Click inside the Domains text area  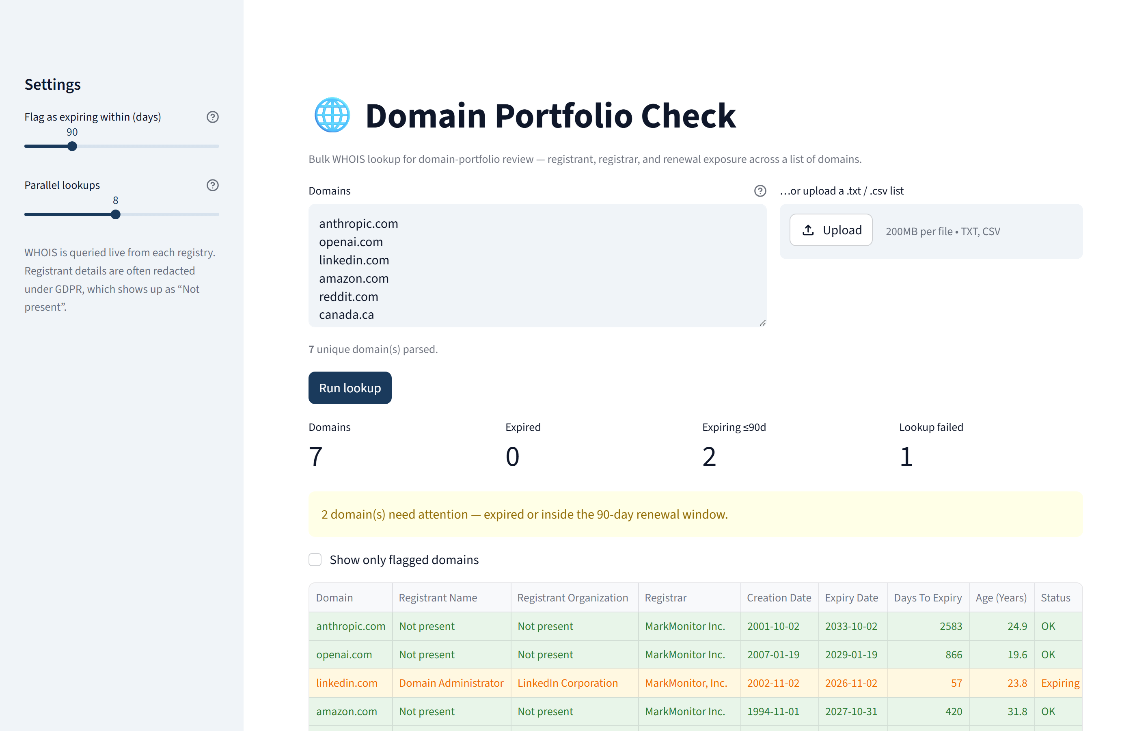coord(537,266)
